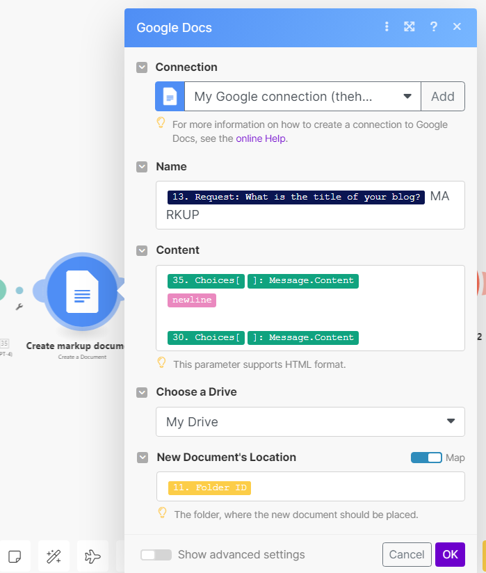Click inside the Name input field
The width and height of the screenshot is (486, 573).
coord(310,205)
